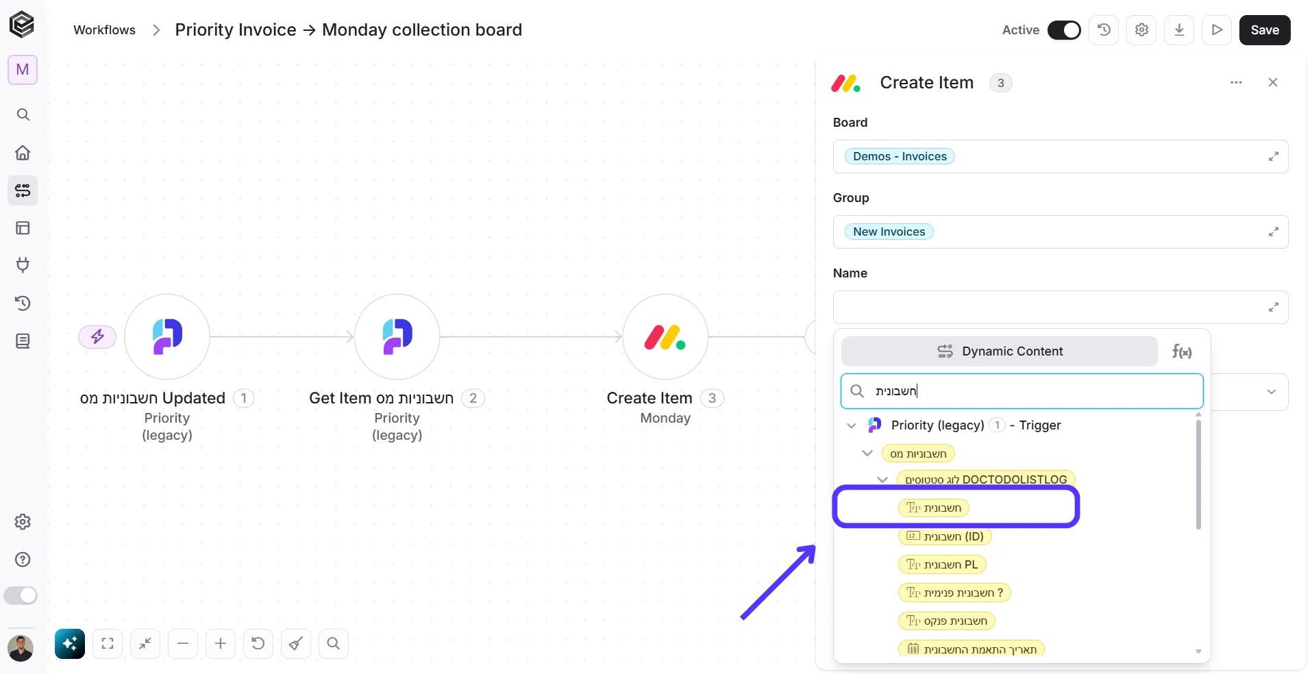
Task: Select the Create Item Monday node
Action: (x=665, y=337)
